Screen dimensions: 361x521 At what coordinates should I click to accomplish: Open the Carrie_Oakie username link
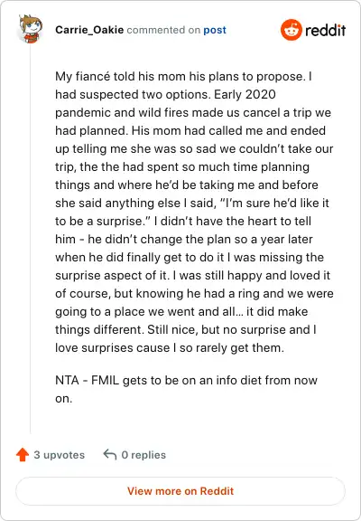pyautogui.click(x=89, y=30)
